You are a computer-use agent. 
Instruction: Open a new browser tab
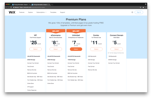click(52, 5)
